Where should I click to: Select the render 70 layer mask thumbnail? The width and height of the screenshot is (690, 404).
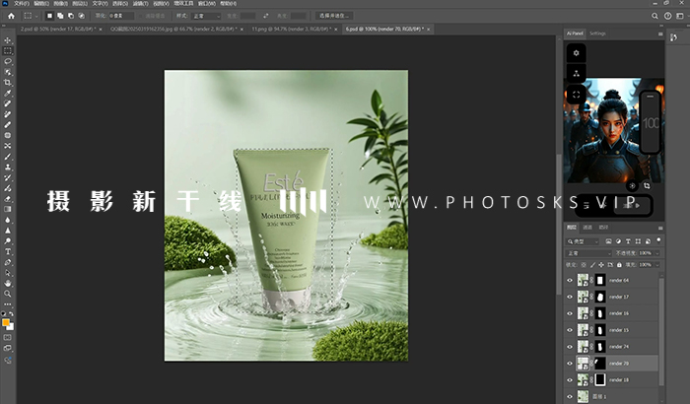599,364
